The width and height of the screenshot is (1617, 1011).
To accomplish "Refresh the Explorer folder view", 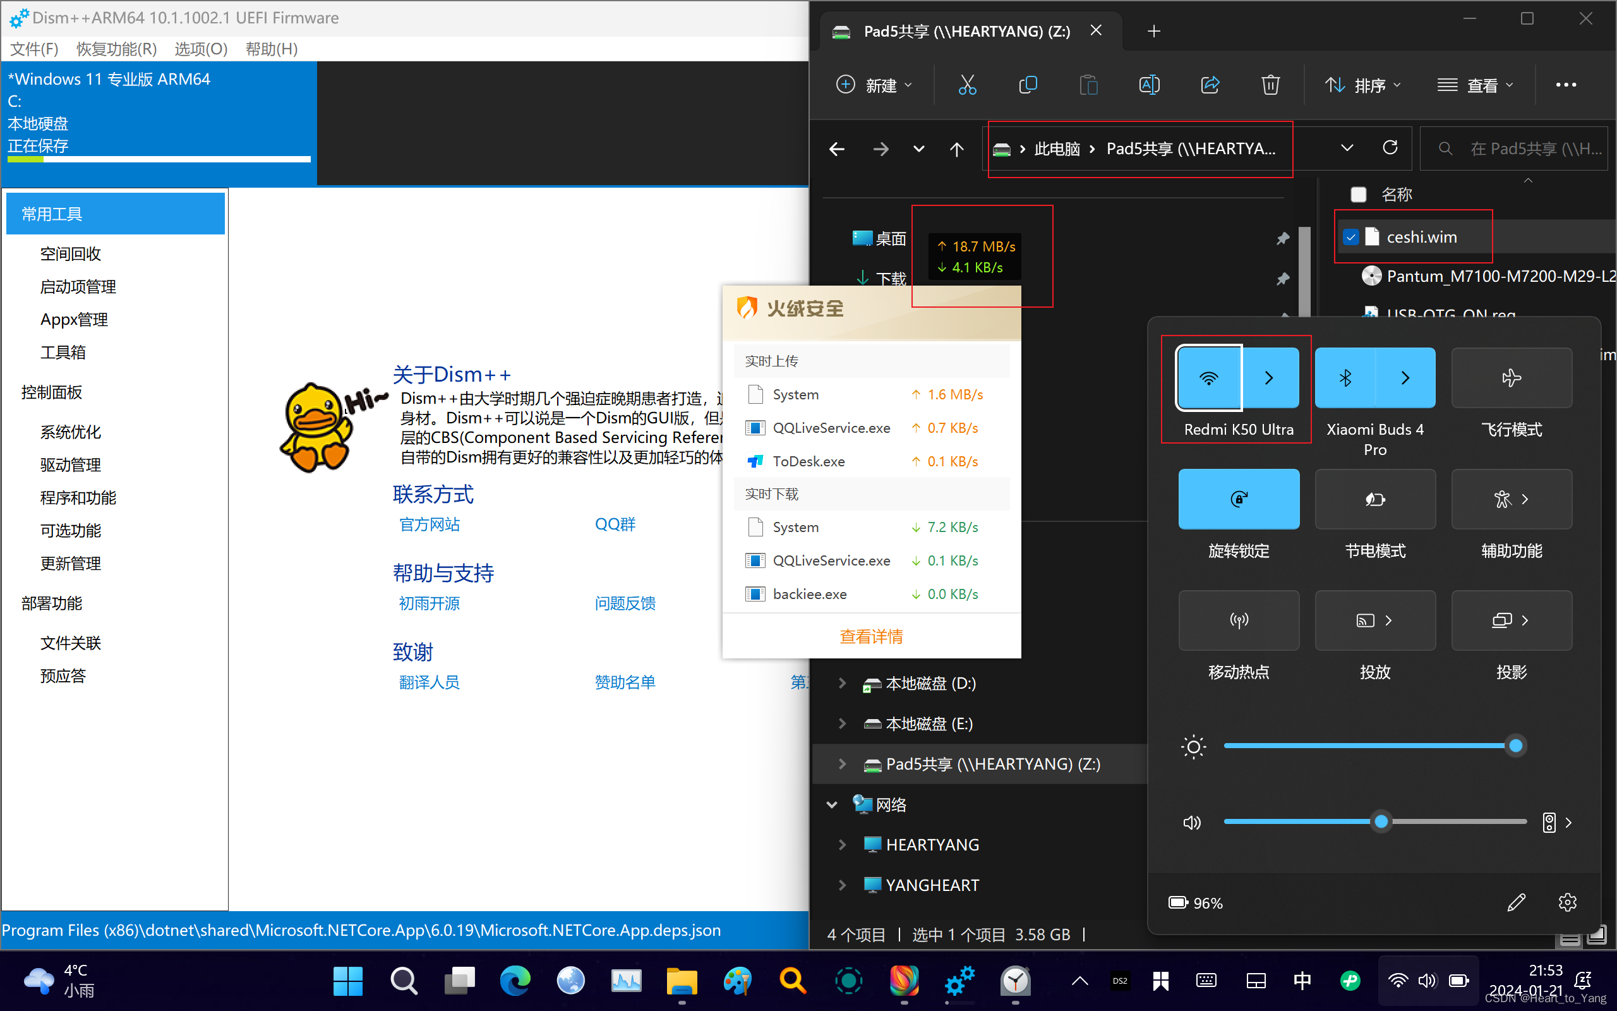I will [x=1390, y=148].
